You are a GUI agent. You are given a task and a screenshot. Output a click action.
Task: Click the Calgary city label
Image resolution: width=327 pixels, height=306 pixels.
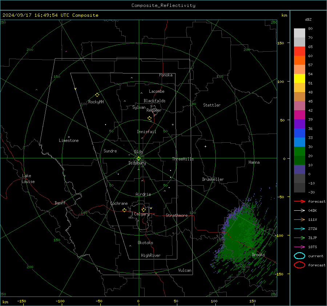coord(142,214)
